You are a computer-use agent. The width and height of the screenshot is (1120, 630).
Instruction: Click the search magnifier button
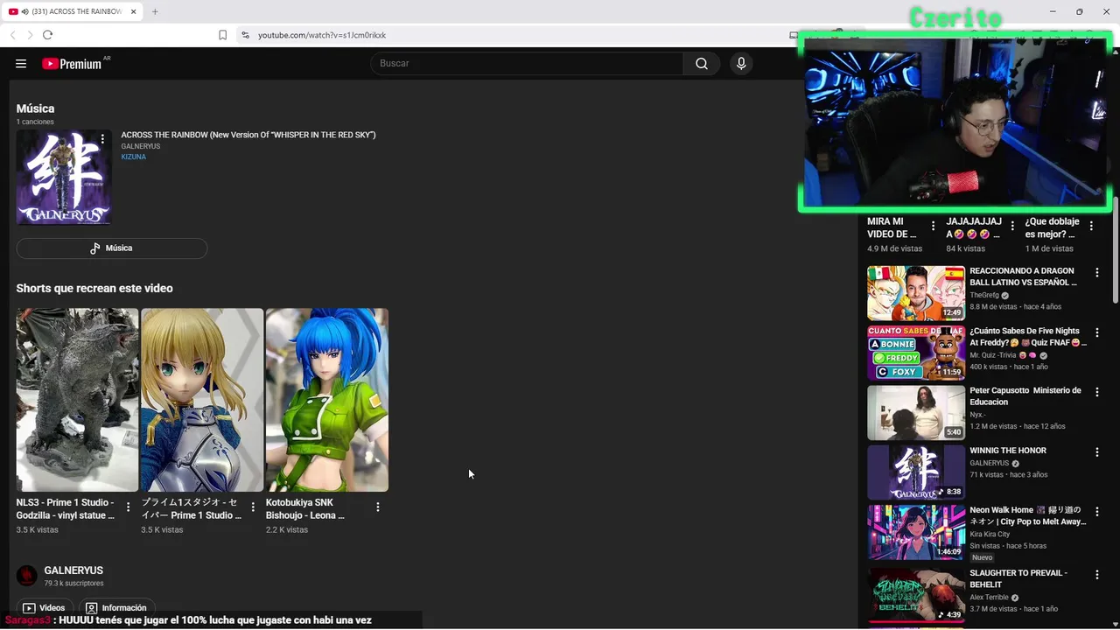click(702, 64)
